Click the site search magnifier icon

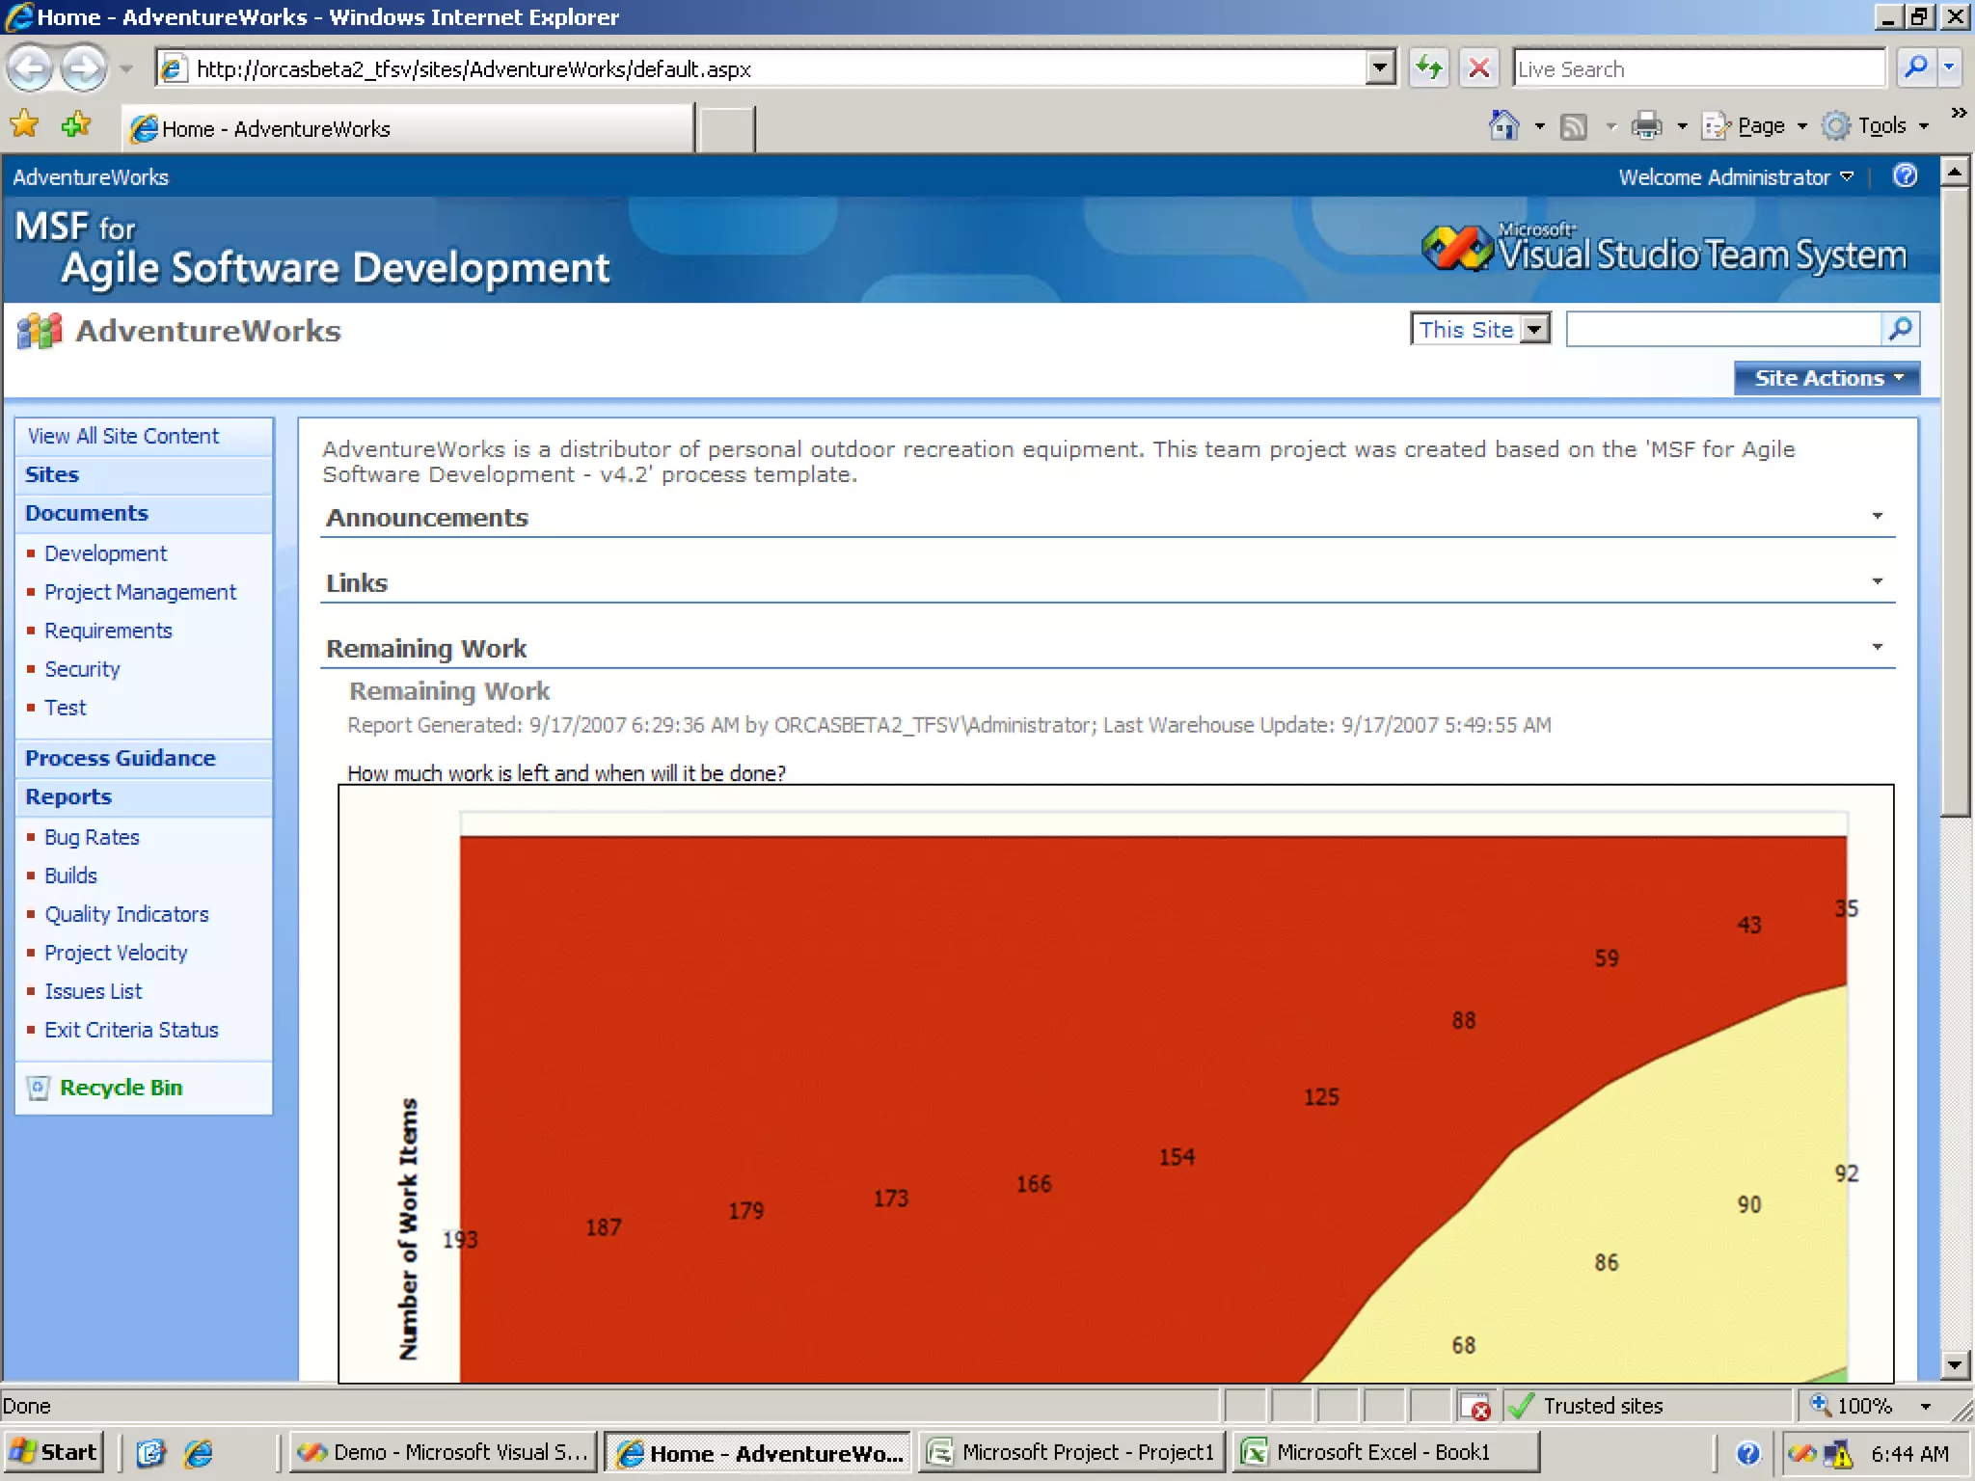1900,329
